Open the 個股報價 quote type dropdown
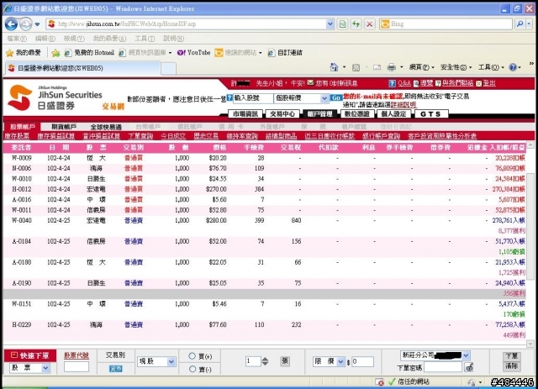 301,98
